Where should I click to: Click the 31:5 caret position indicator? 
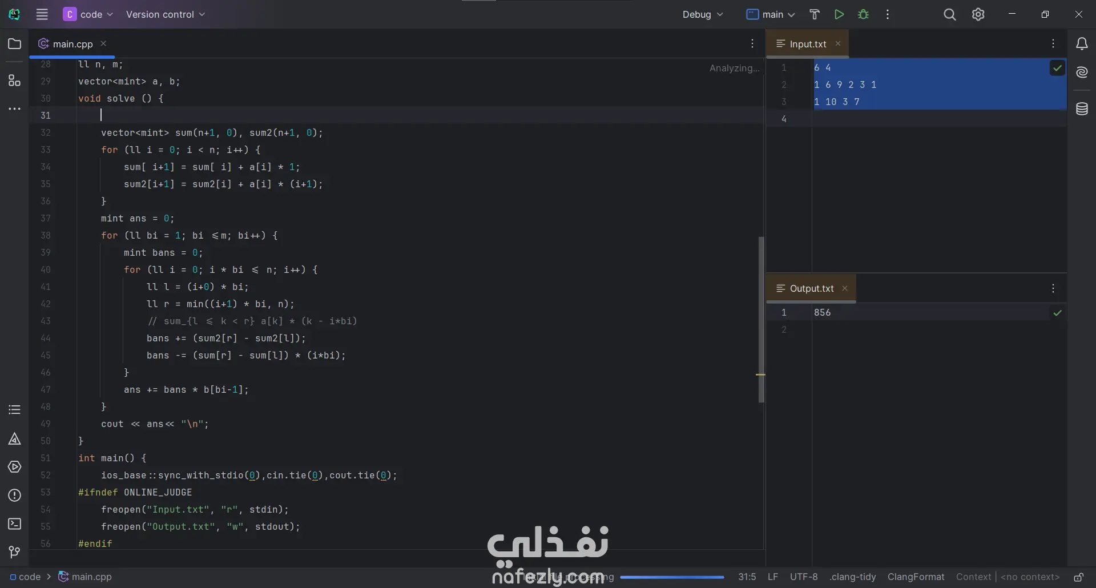tap(747, 577)
